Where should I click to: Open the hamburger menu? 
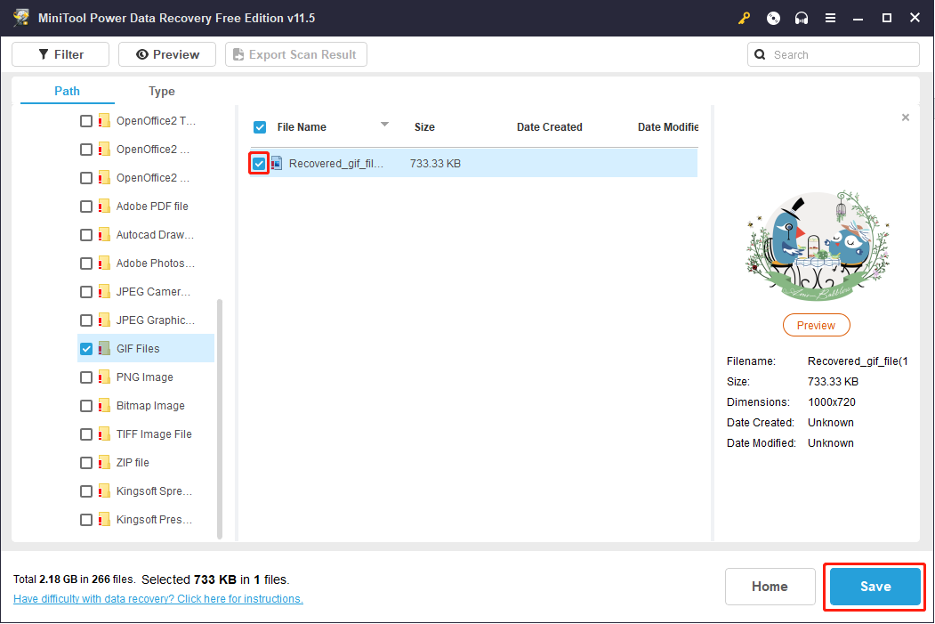tap(830, 19)
